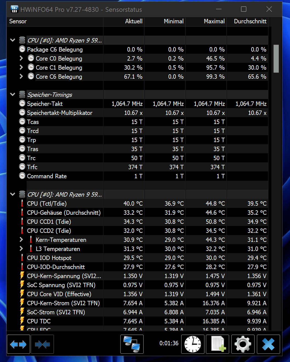The width and height of the screenshot is (290, 362).
Task: Click the shrink columns arrows button
Action: pyautogui.click(x=42, y=344)
